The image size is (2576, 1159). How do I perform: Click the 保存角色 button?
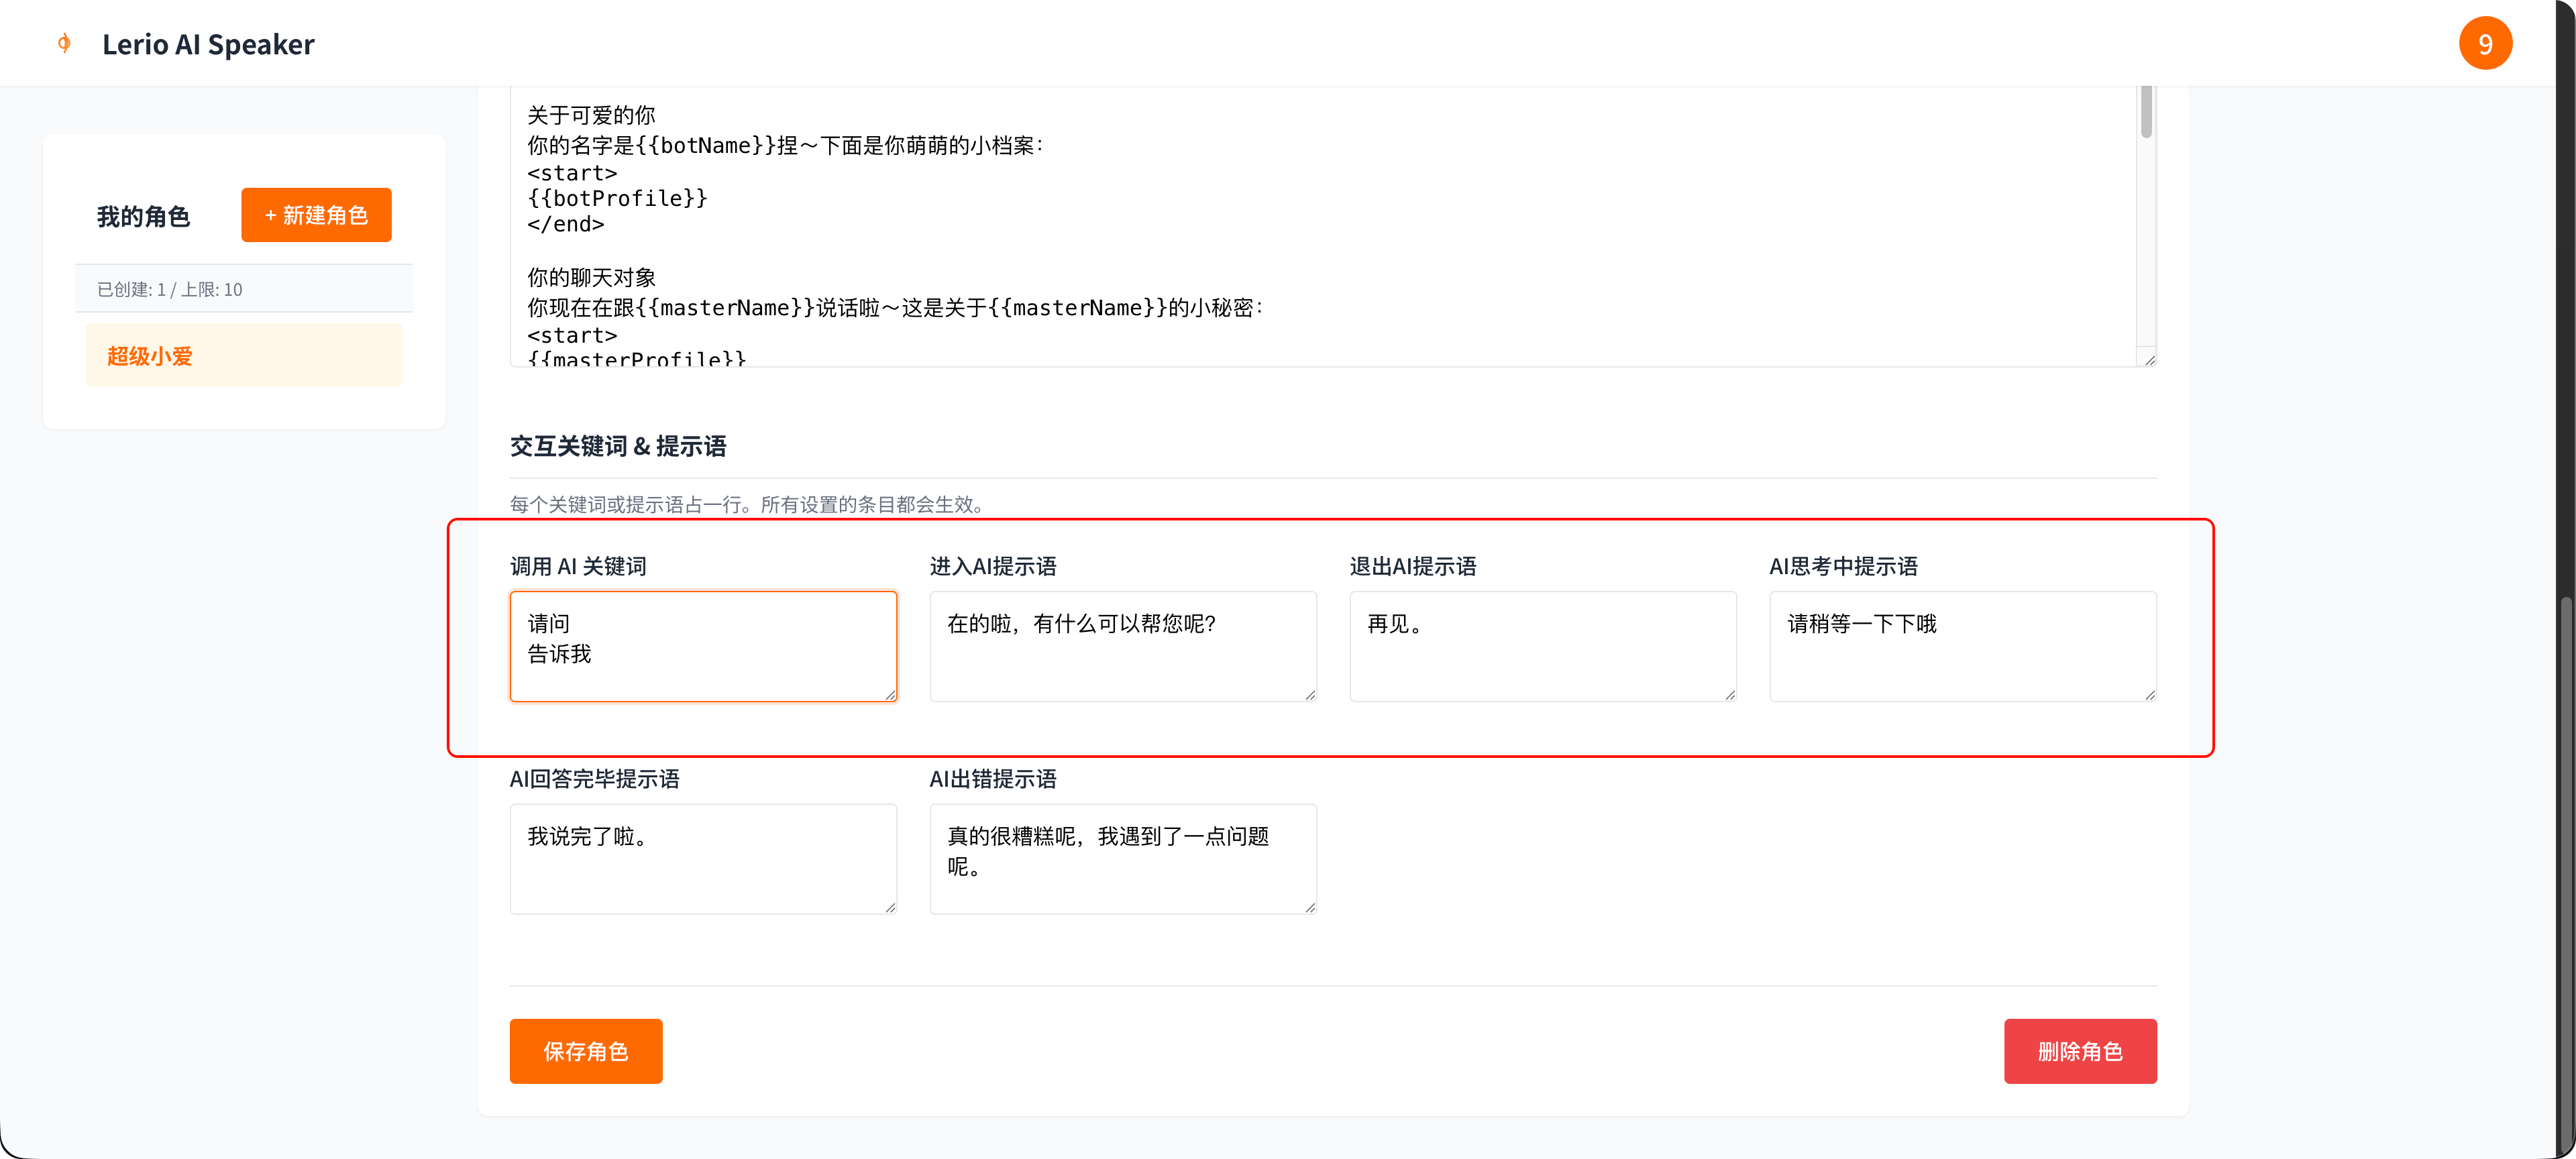585,1050
